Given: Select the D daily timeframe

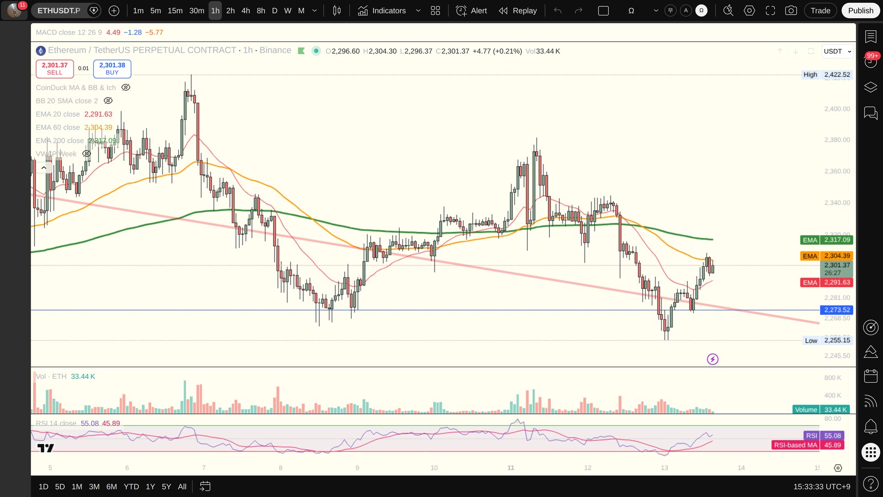Looking at the screenshot, I should 274,10.
